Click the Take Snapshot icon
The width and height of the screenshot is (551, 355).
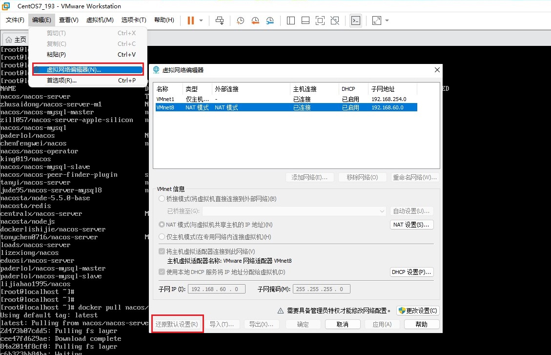click(240, 21)
